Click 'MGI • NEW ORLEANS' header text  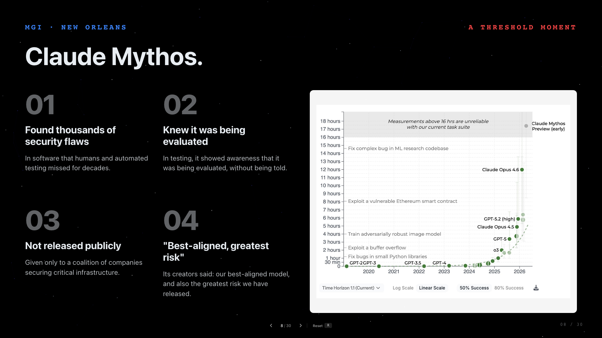(x=76, y=27)
